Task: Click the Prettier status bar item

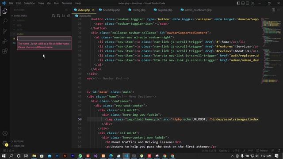Action: (262, 151)
